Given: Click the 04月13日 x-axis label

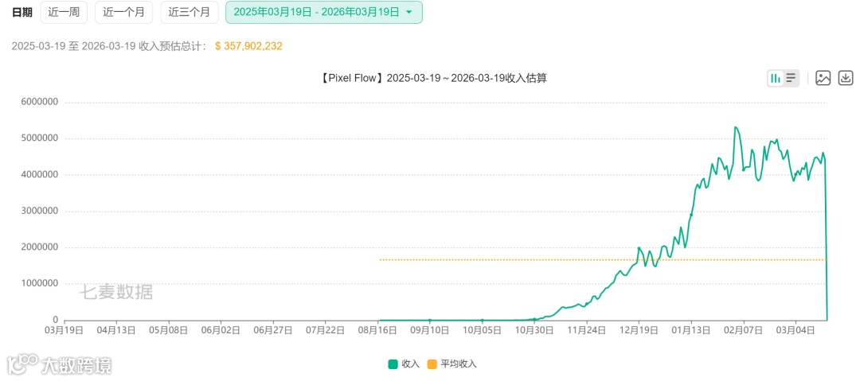Looking at the screenshot, I should [x=117, y=331].
